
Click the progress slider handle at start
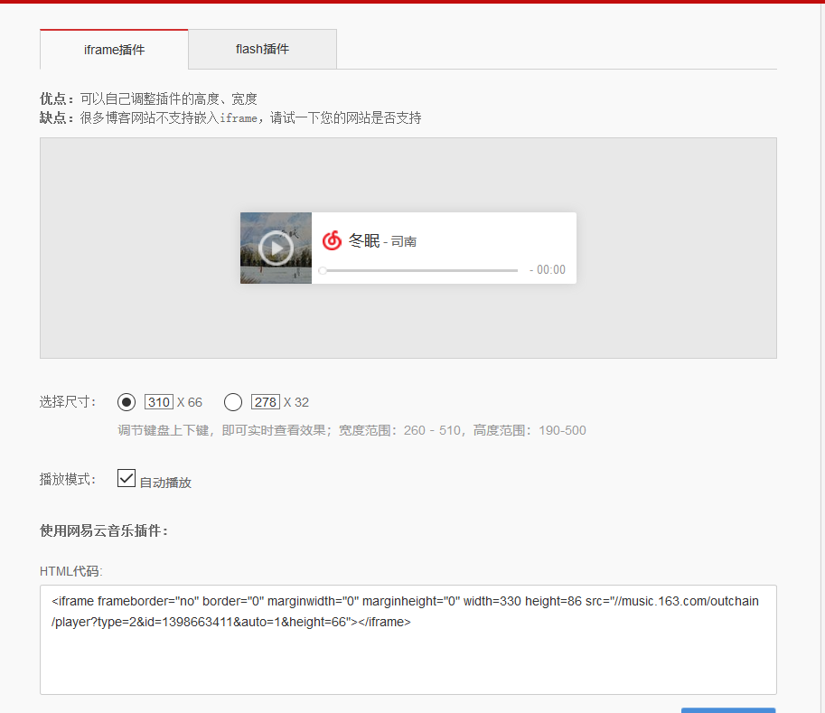[x=323, y=270]
